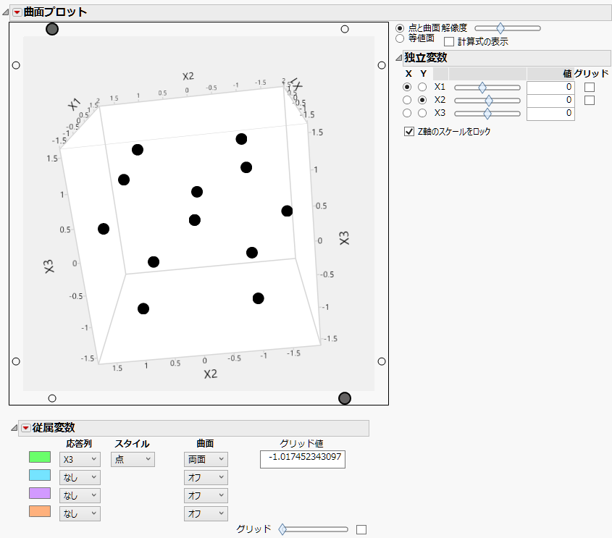Select X1 as the Y axis variable
Viewport: 612px width, 538px height.
tap(422, 87)
